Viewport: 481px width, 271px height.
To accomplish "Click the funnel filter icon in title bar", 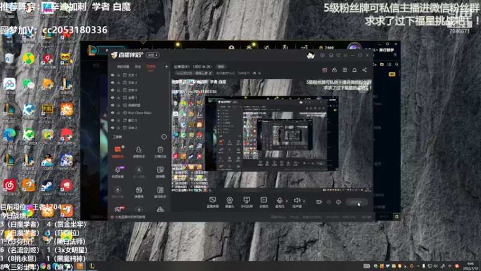I will pos(338,55).
